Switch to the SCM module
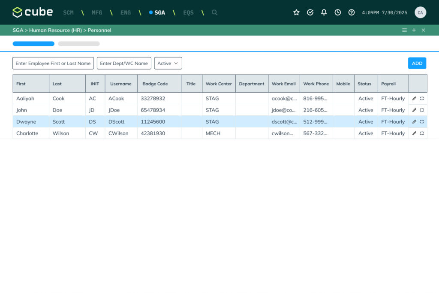The width and height of the screenshot is (439, 293). tap(68, 12)
